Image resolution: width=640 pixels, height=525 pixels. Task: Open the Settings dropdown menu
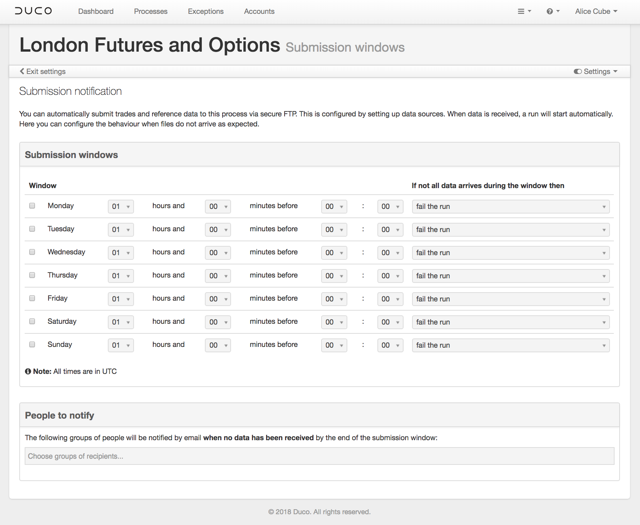coord(596,71)
